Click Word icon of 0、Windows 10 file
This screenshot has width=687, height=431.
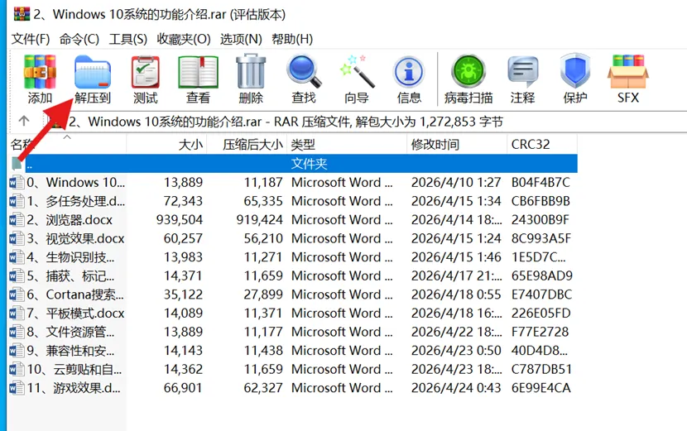(17, 182)
